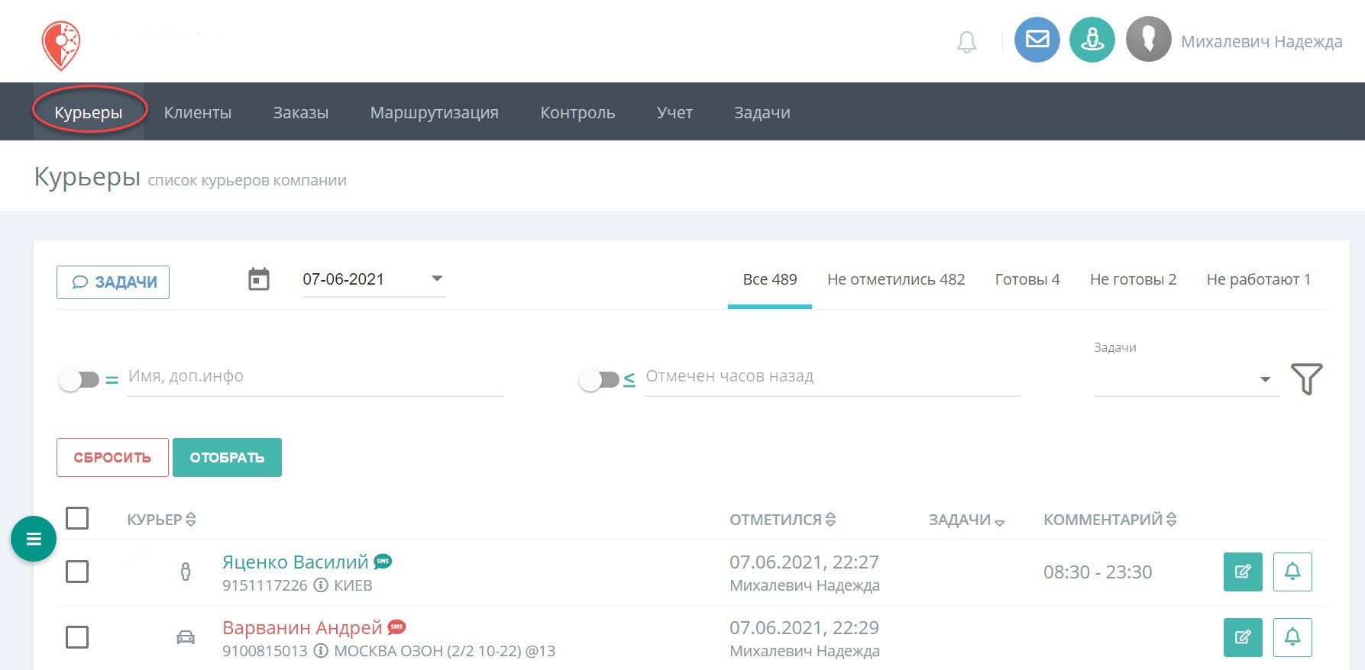
Task: Click pedestrian icon in Яценко Василий row
Action: click(185, 572)
